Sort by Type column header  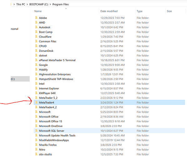140,11
